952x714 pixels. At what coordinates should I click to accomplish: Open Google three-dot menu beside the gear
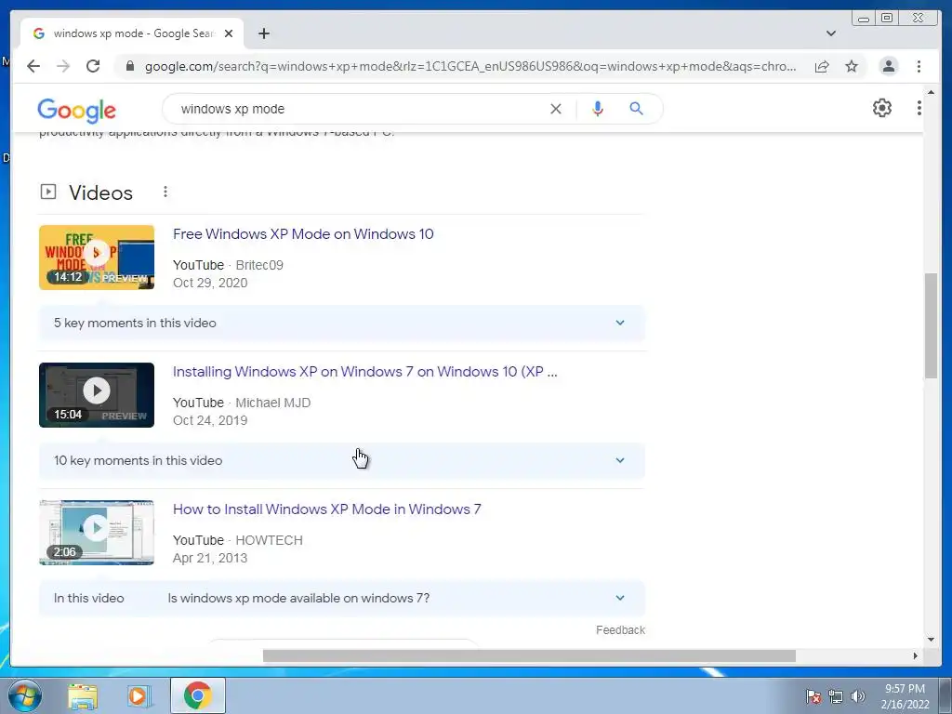919,108
